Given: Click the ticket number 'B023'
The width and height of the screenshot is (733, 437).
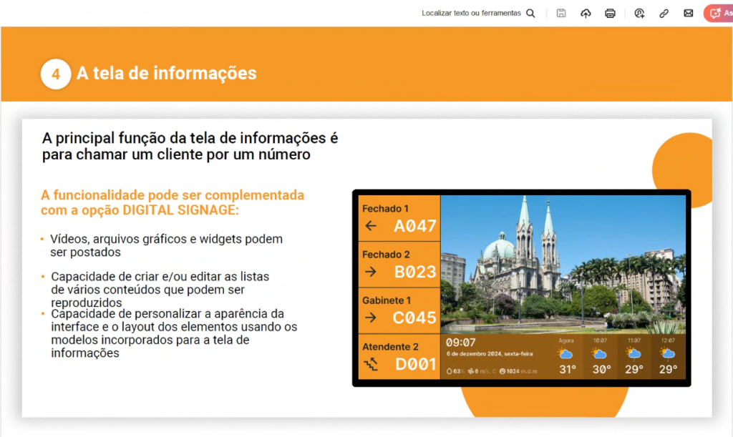Looking at the screenshot, I should click(x=415, y=272).
